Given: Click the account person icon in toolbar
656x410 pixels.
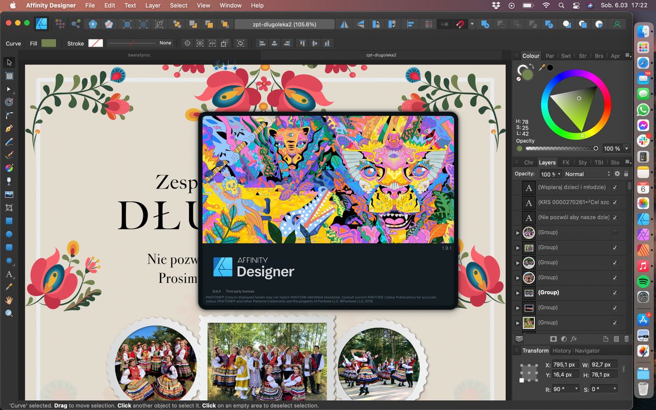Looking at the screenshot, I should (617, 24).
